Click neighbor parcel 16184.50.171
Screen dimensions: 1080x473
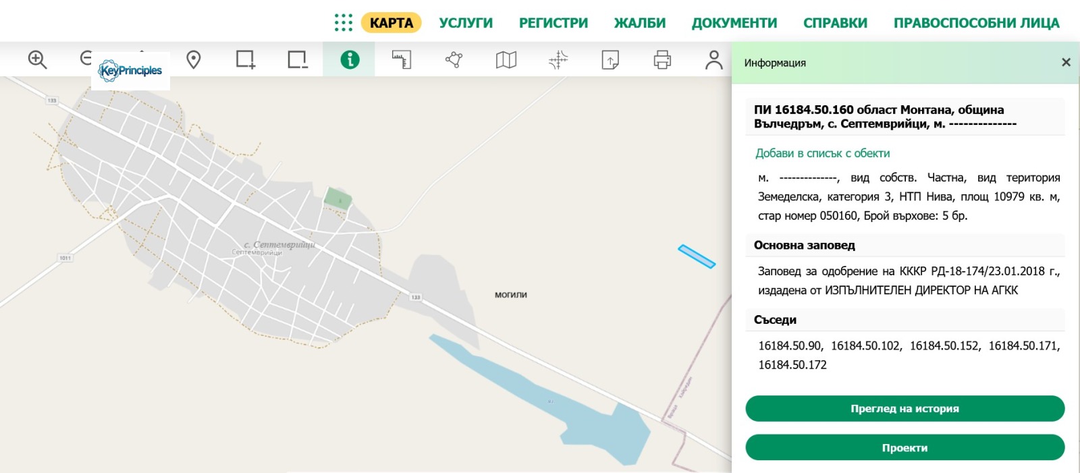click(x=1023, y=346)
